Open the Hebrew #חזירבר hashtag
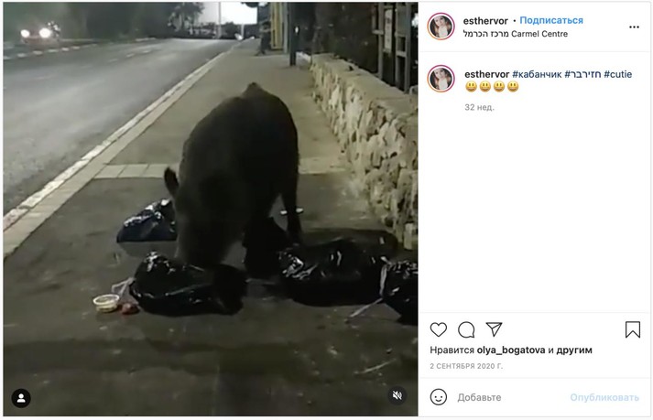 point(582,74)
